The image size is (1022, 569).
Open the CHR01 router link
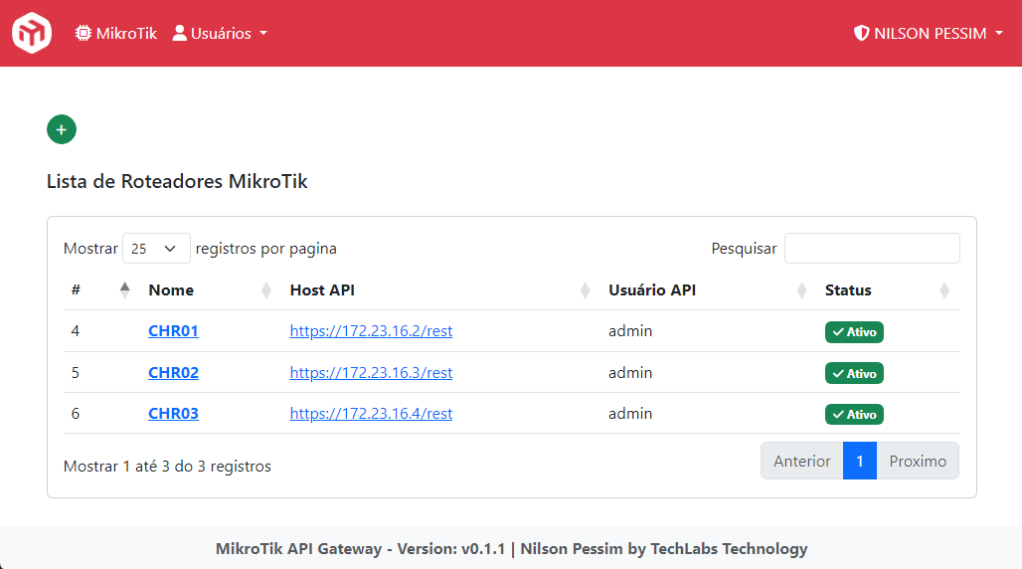(173, 331)
